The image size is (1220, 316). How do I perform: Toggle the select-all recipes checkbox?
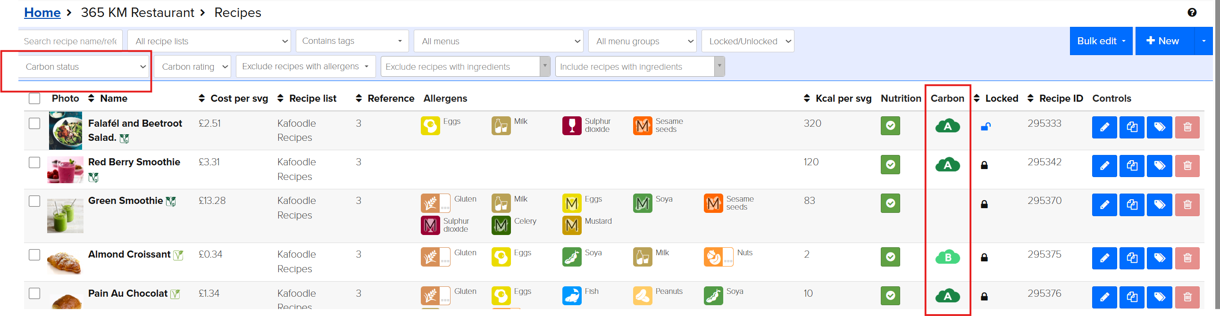tap(34, 98)
